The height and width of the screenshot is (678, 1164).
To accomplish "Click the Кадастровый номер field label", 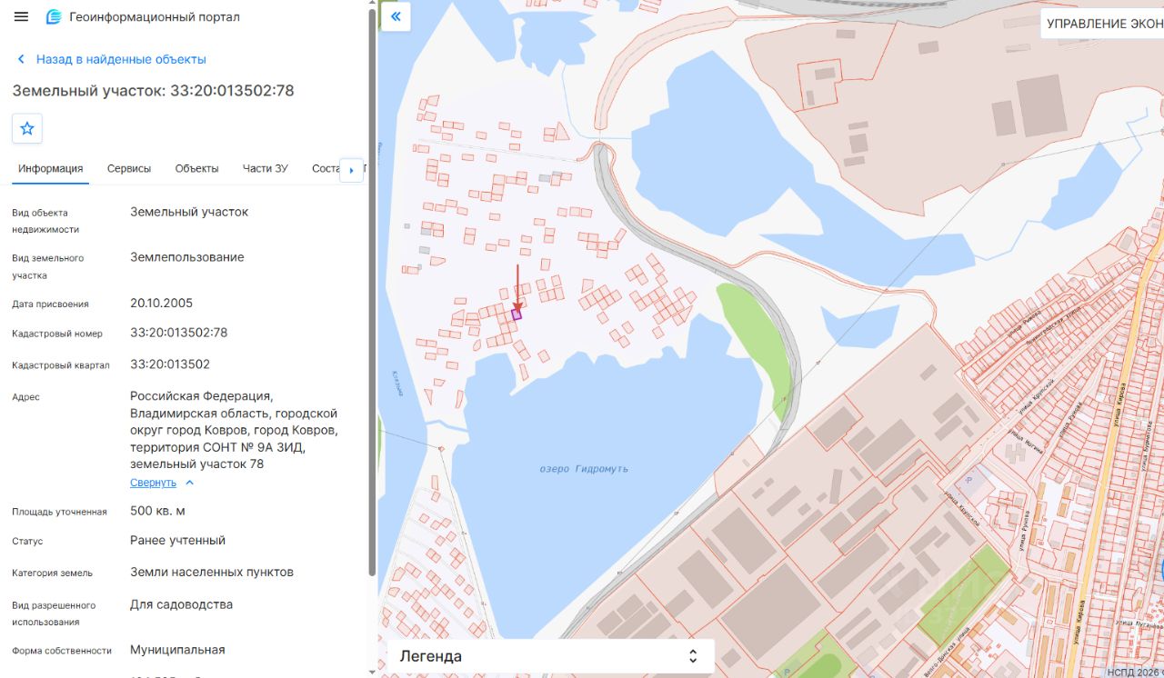I will coord(57,334).
